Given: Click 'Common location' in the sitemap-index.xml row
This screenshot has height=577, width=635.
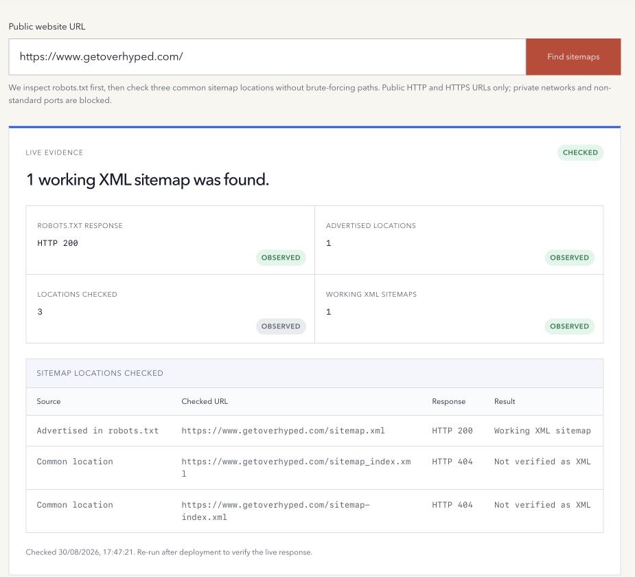Looking at the screenshot, I should 75,505.
